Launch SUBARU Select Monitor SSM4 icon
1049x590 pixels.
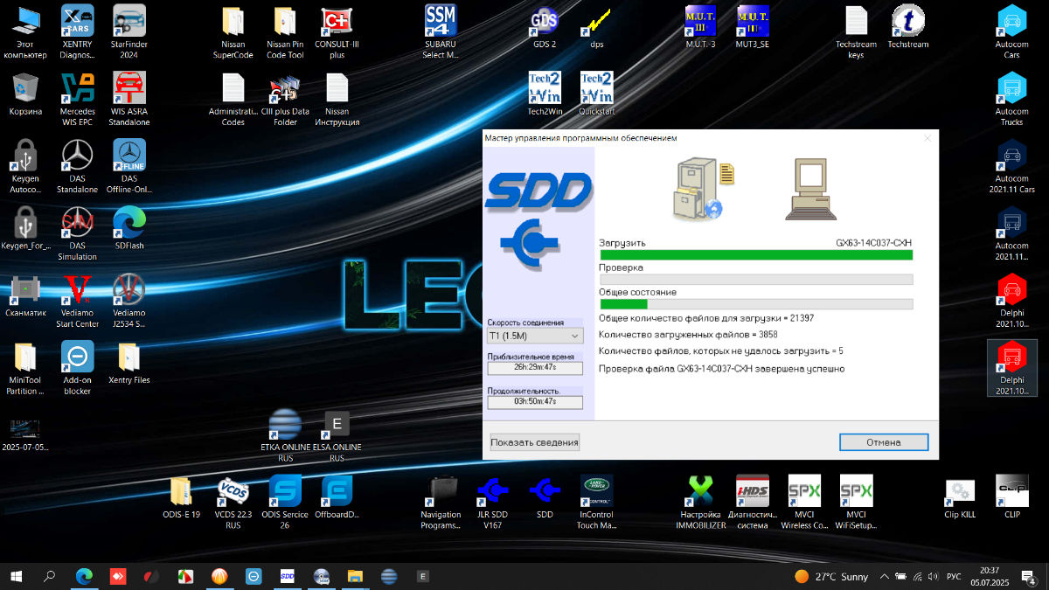pos(441,31)
